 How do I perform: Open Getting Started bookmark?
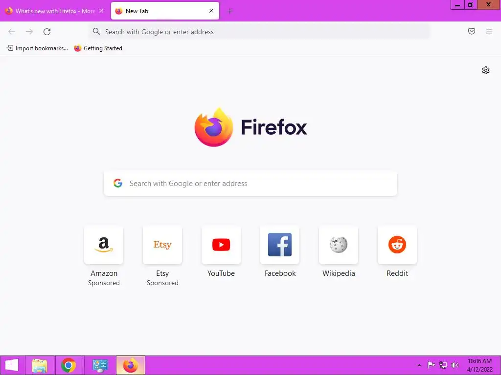(x=98, y=48)
